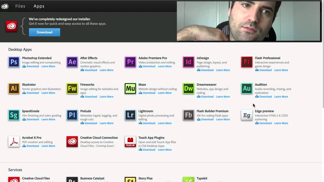Click the Flash Professional Fl icon
Viewport: 324px width, 182px height.
[x=247, y=62]
